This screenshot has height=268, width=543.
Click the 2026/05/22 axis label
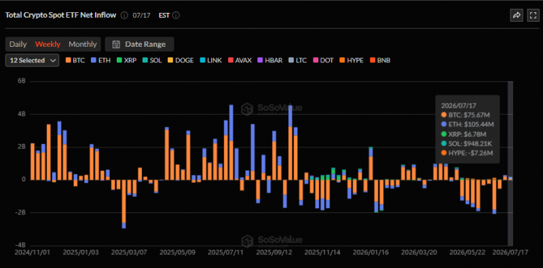[x=468, y=252]
